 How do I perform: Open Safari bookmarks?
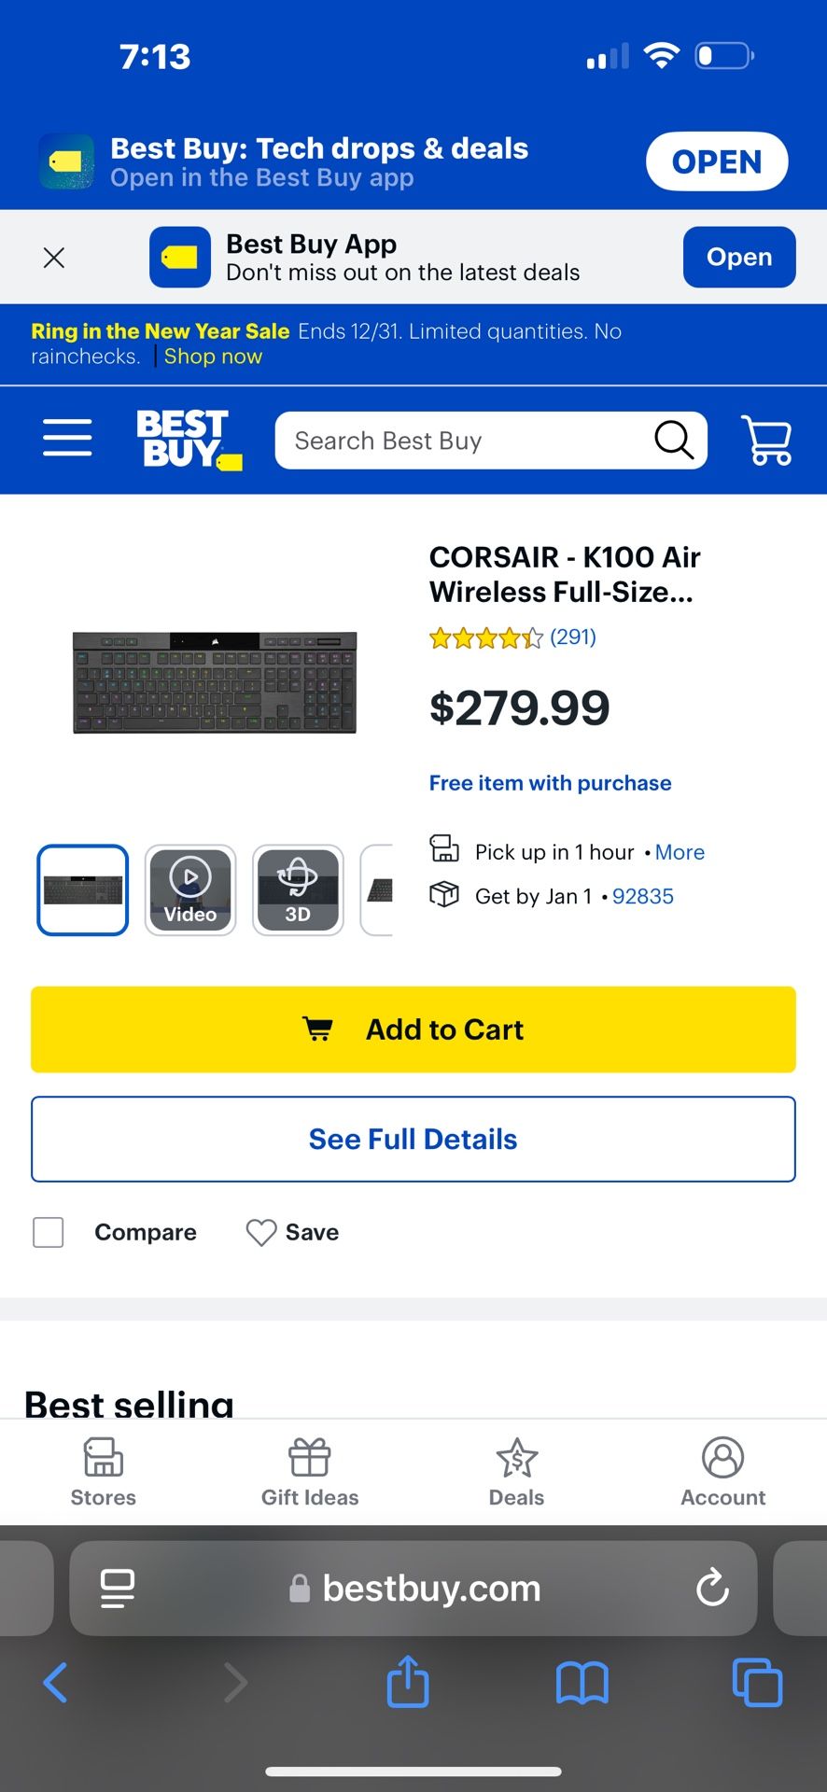(x=582, y=1682)
